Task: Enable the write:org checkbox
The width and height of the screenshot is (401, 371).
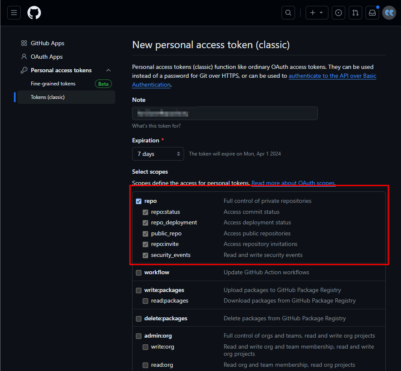Action: coord(145,347)
